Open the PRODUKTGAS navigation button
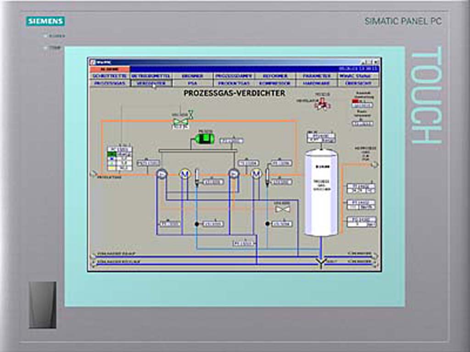This screenshot has height=352, width=470. point(234,83)
